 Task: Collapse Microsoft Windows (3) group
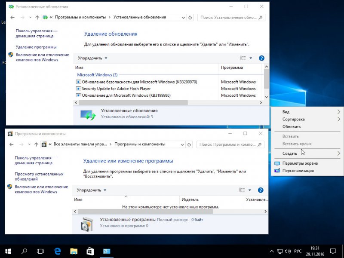point(97,75)
